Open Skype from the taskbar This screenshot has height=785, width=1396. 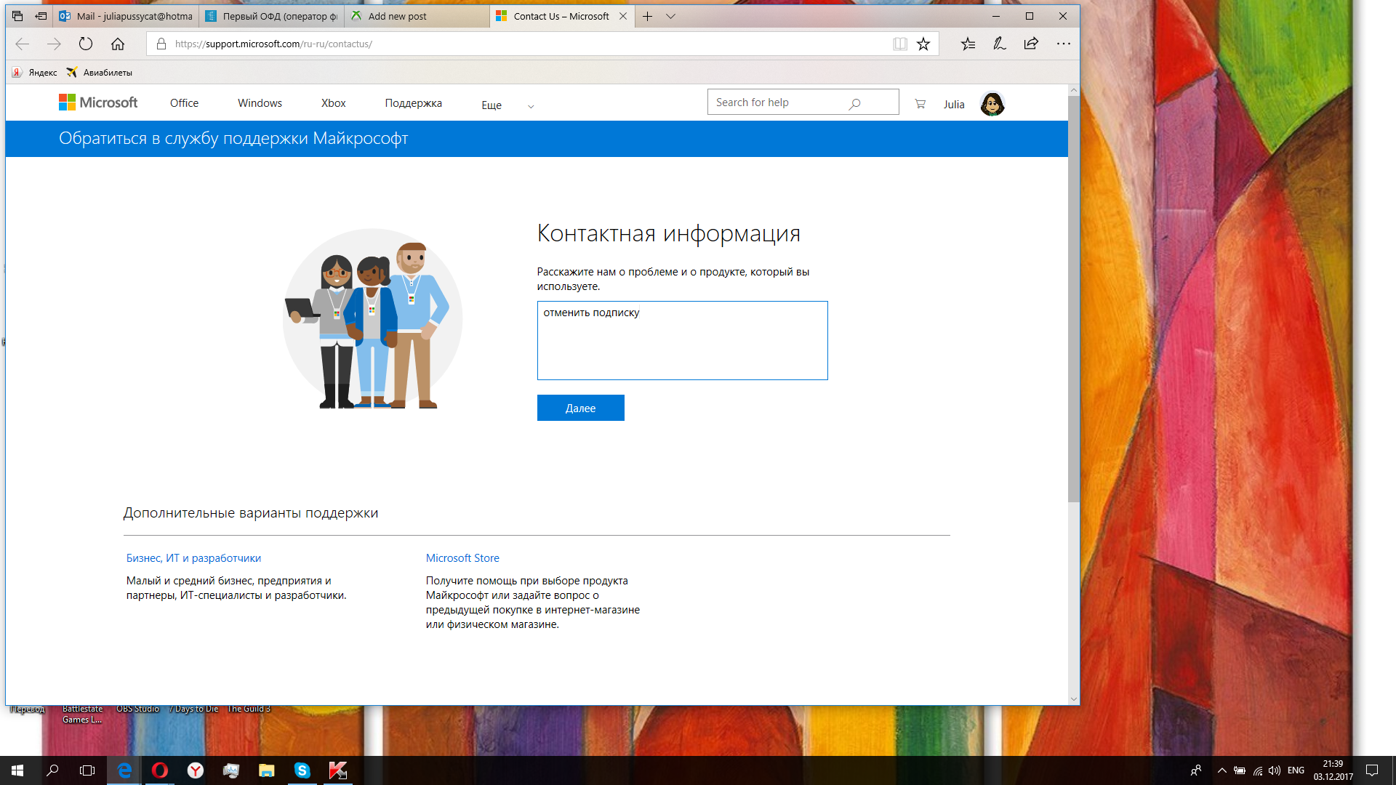pyautogui.click(x=302, y=770)
